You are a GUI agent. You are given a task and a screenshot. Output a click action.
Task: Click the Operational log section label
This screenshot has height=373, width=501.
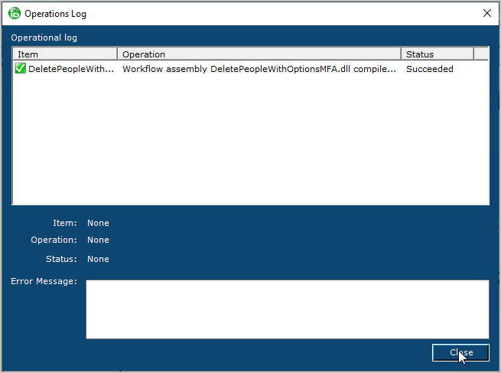point(44,38)
